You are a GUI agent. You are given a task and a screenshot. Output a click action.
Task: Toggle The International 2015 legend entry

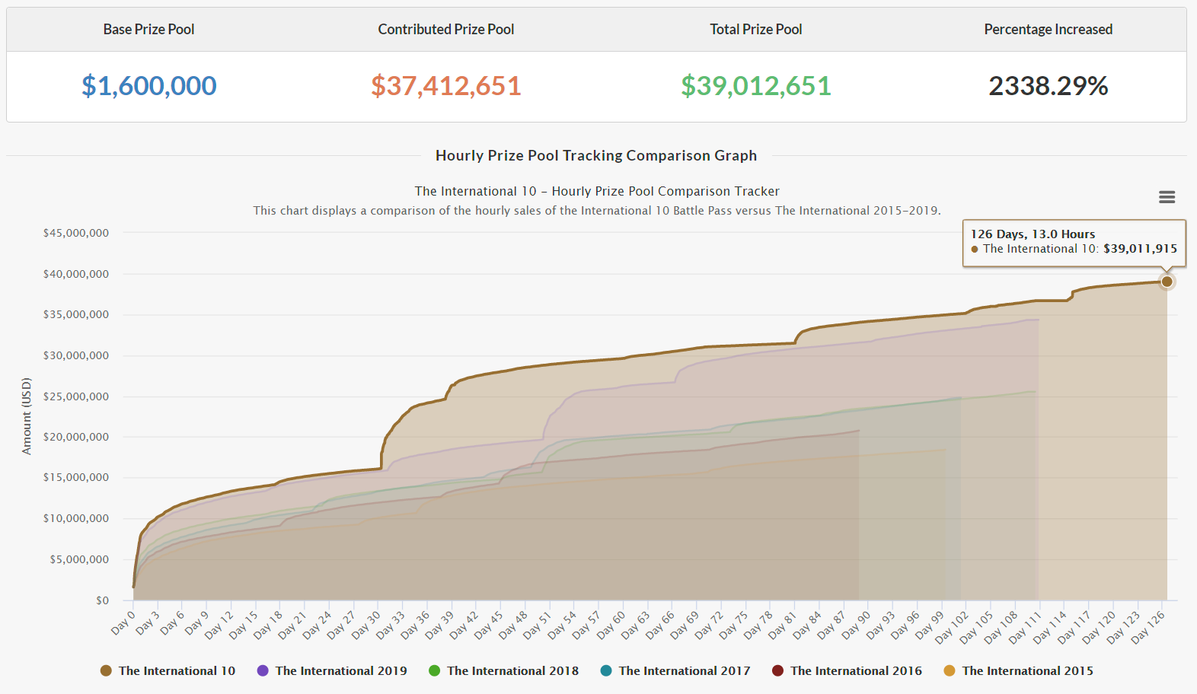(1027, 670)
